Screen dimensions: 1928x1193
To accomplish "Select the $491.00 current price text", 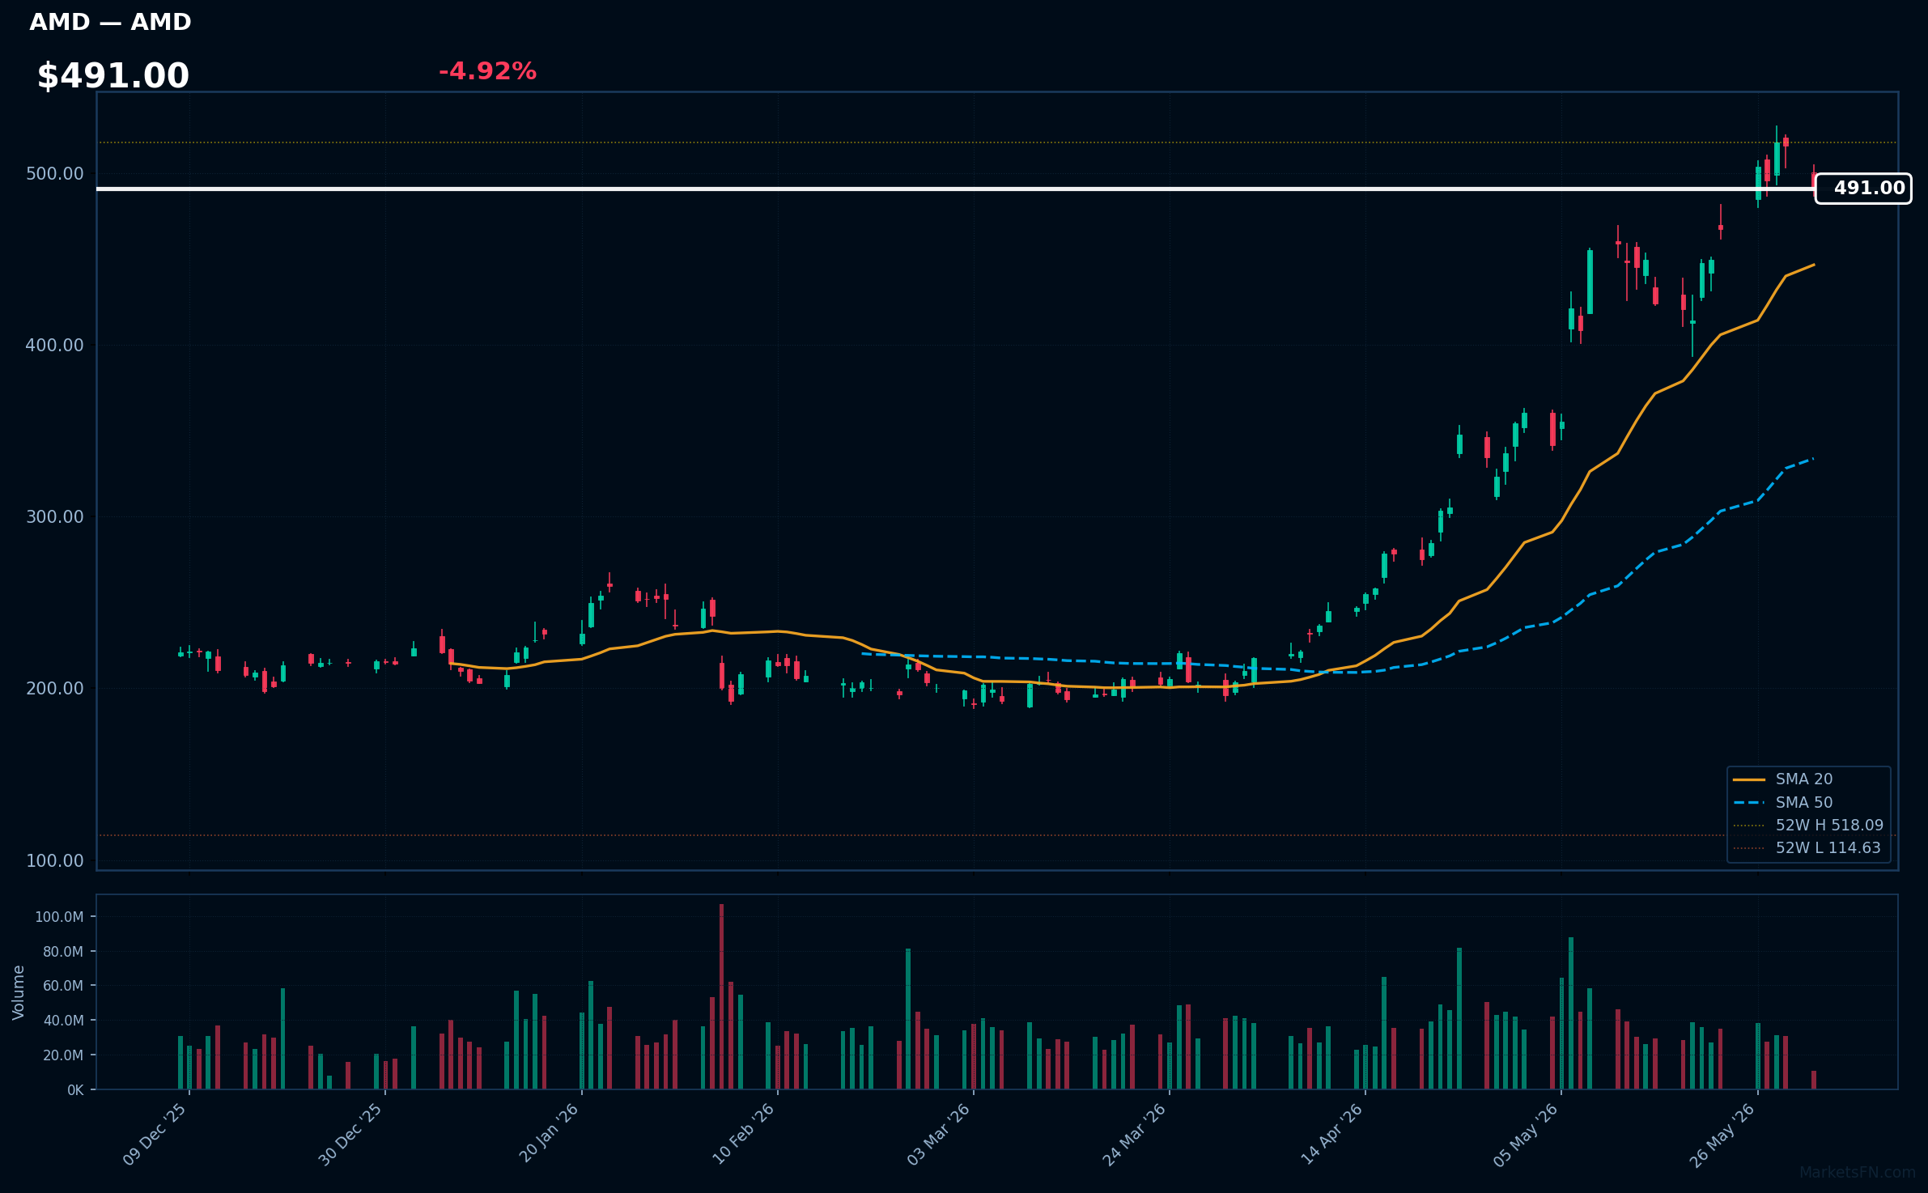I will point(113,75).
